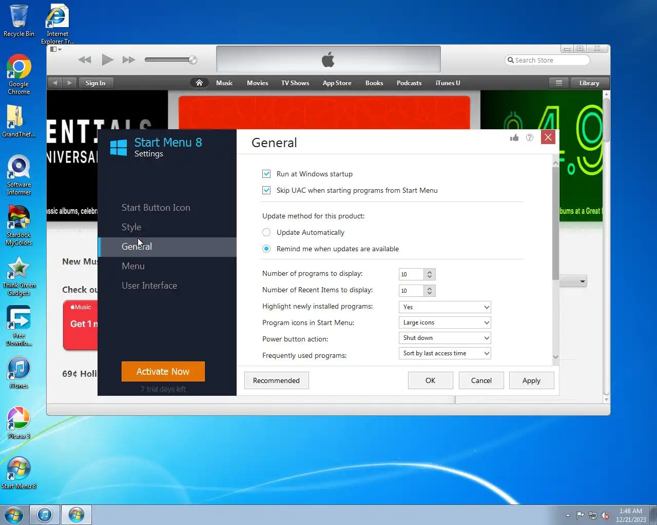Open Program icons in Start Menu dropdown
657x525 pixels.
click(x=445, y=322)
